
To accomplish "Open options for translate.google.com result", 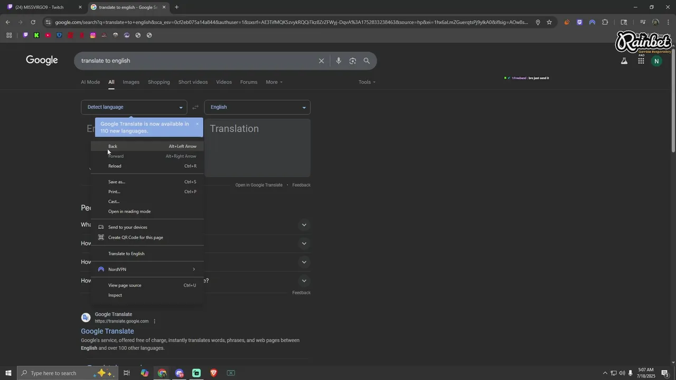I will point(154,321).
